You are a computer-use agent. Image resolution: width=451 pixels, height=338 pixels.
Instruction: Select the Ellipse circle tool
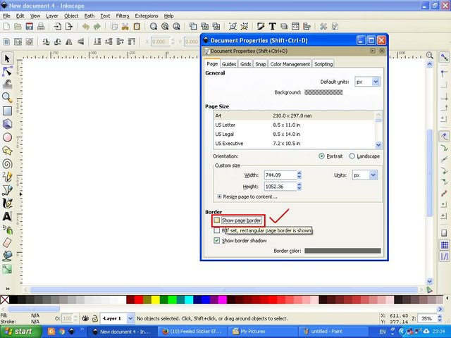(x=7, y=137)
